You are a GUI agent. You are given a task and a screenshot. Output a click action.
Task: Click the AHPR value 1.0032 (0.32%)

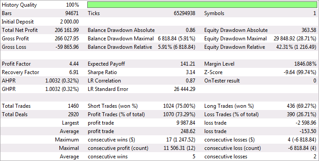(x=62, y=81)
